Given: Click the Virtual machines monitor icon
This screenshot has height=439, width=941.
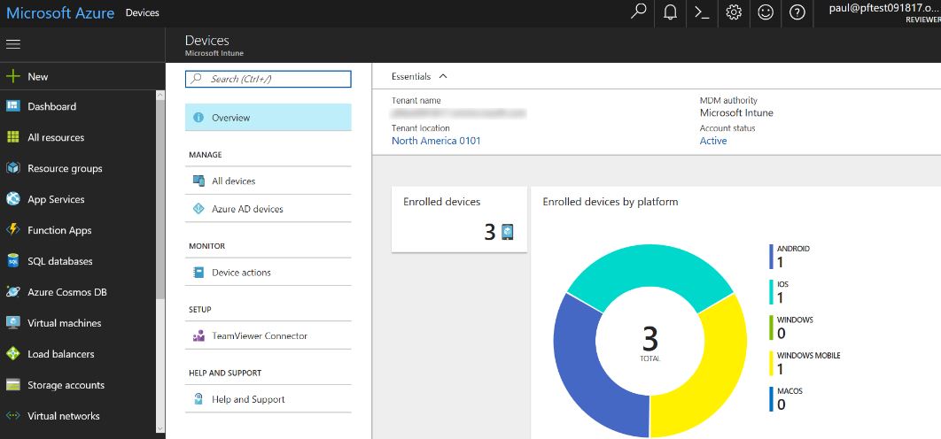Looking at the screenshot, I should click(x=12, y=323).
